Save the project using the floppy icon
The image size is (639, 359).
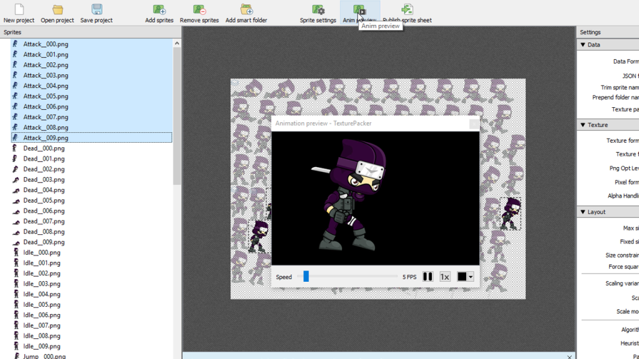click(97, 9)
